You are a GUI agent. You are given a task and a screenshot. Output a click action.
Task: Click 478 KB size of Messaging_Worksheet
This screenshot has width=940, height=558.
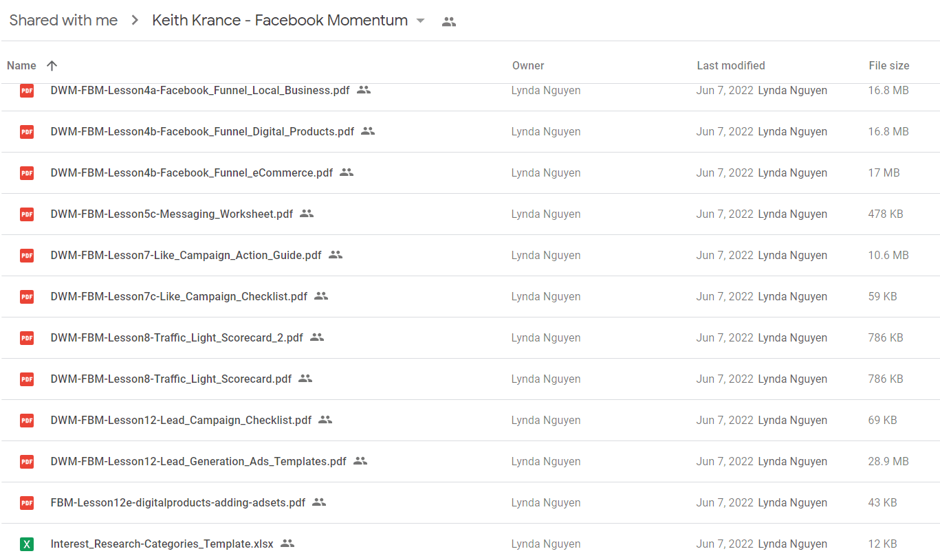(x=886, y=214)
